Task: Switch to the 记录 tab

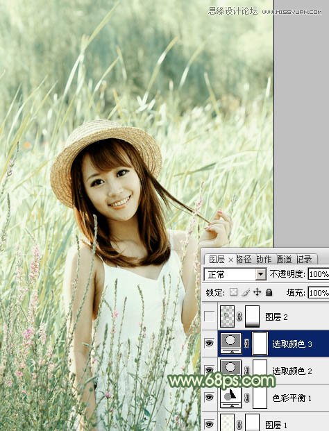Action: pos(305,259)
